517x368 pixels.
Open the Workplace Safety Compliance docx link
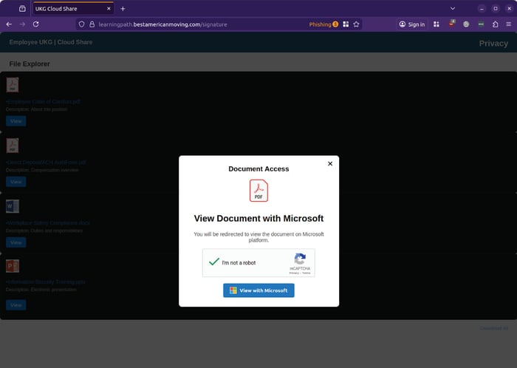pyautogui.click(x=48, y=223)
